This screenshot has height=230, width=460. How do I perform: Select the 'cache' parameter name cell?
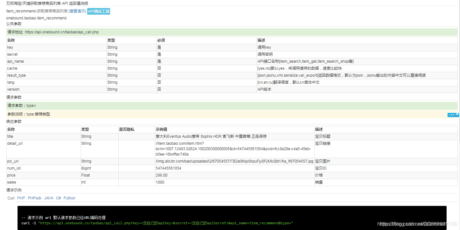point(57,68)
